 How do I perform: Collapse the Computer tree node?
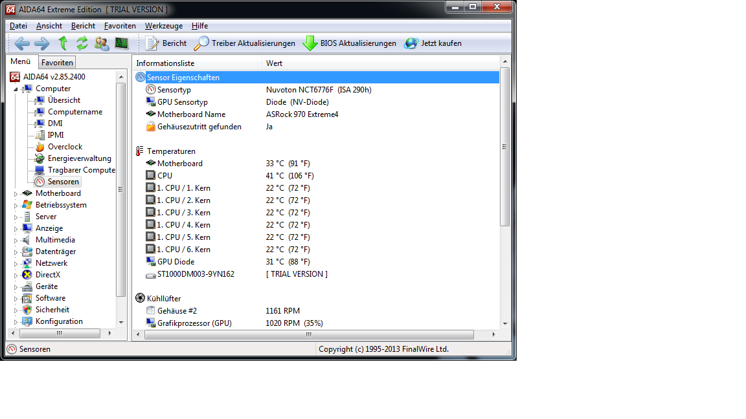click(x=16, y=89)
